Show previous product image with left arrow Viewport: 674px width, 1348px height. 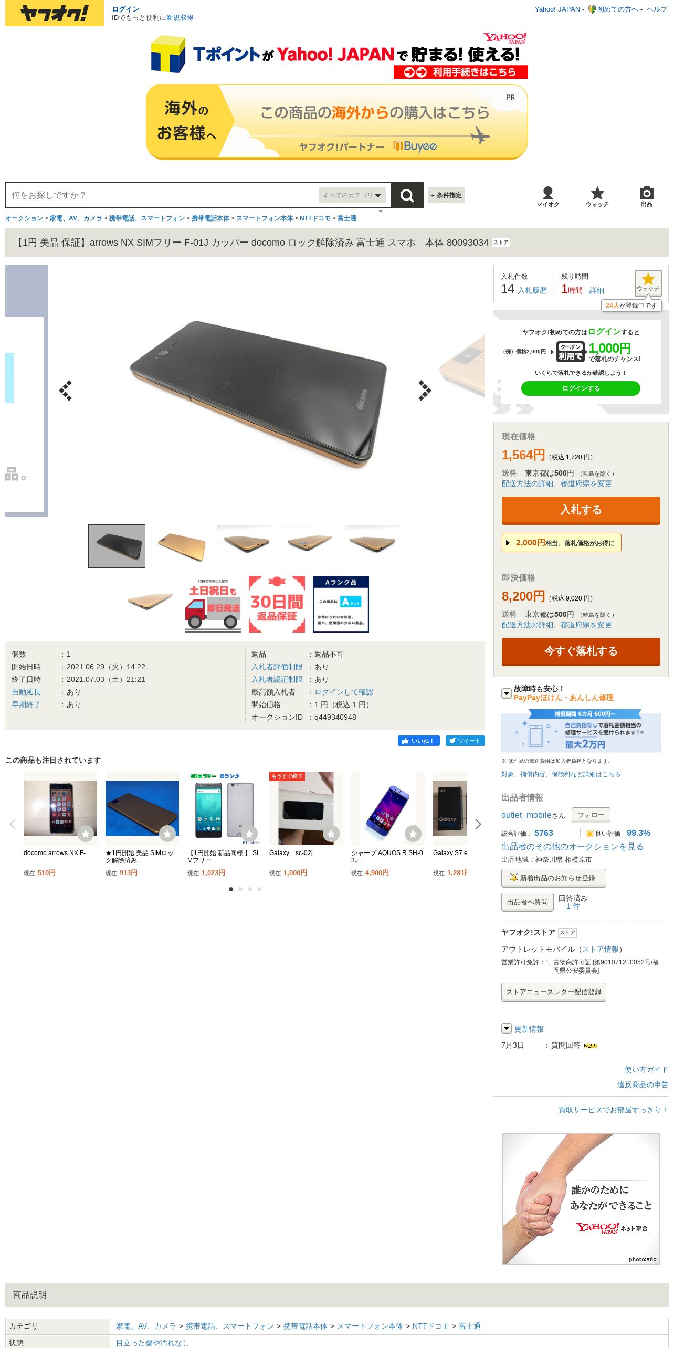click(66, 391)
